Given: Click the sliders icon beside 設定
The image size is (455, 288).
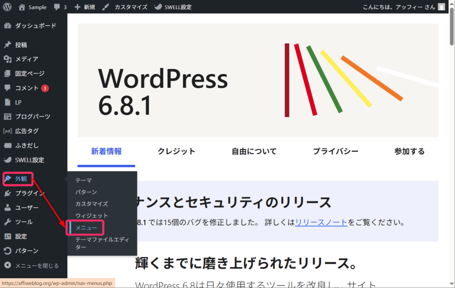Looking at the screenshot, I should (x=8, y=237).
